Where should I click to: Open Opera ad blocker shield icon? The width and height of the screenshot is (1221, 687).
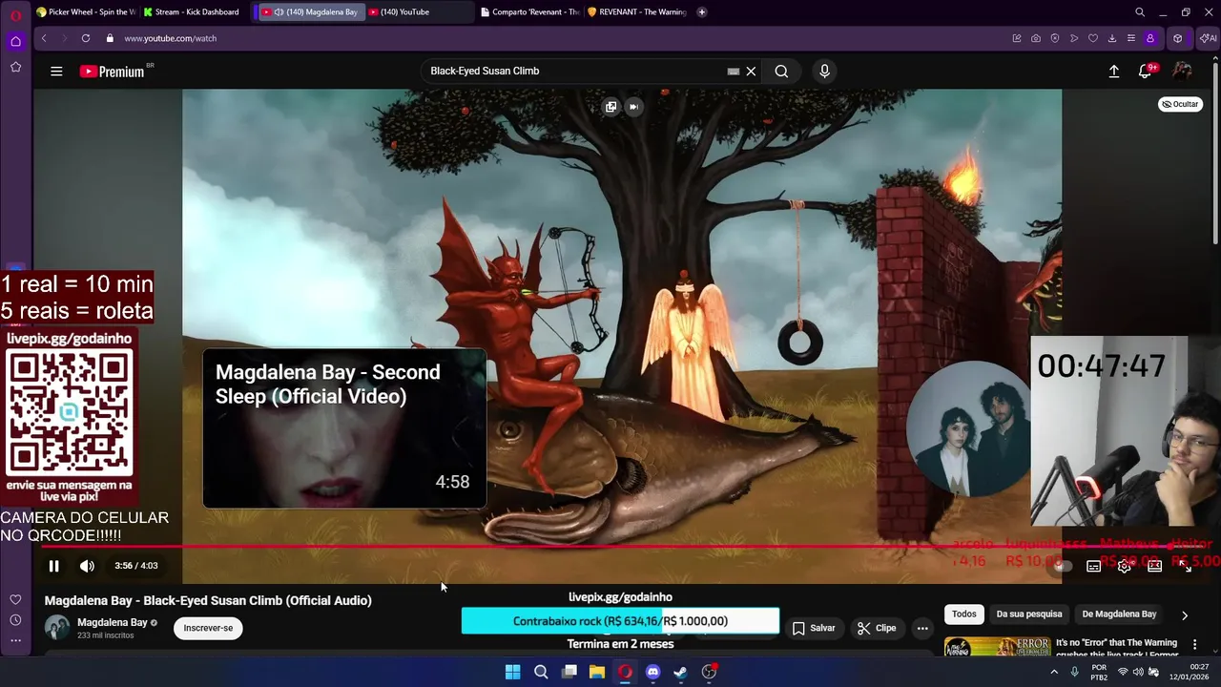(x=1055, y=38)
